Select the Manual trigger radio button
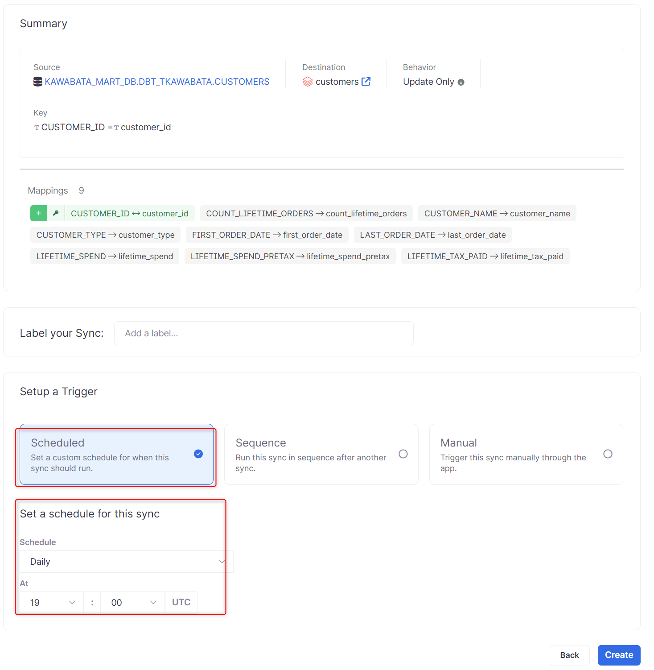 point(608,454)
